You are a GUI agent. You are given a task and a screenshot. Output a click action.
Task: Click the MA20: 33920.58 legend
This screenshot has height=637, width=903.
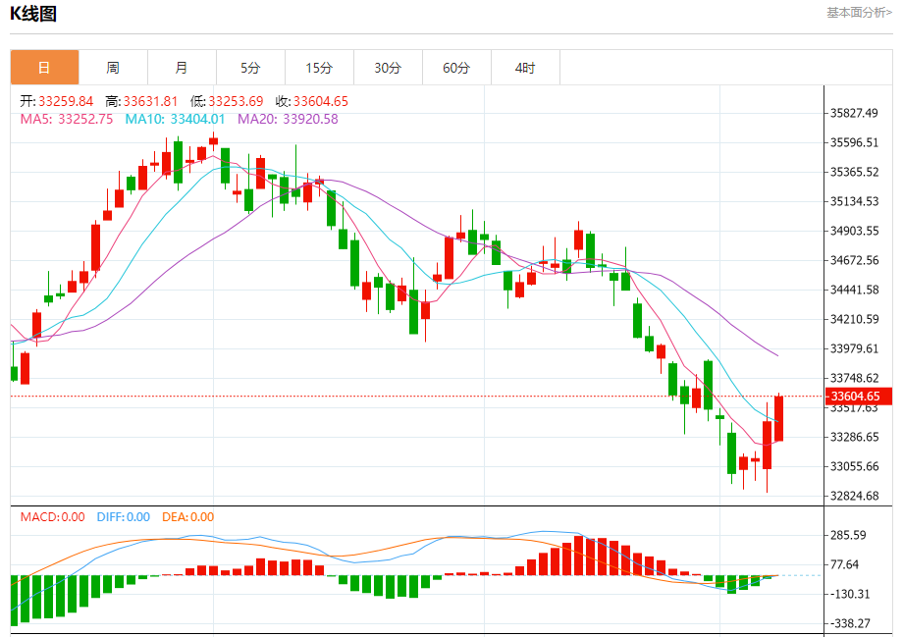tap(288, 119)
